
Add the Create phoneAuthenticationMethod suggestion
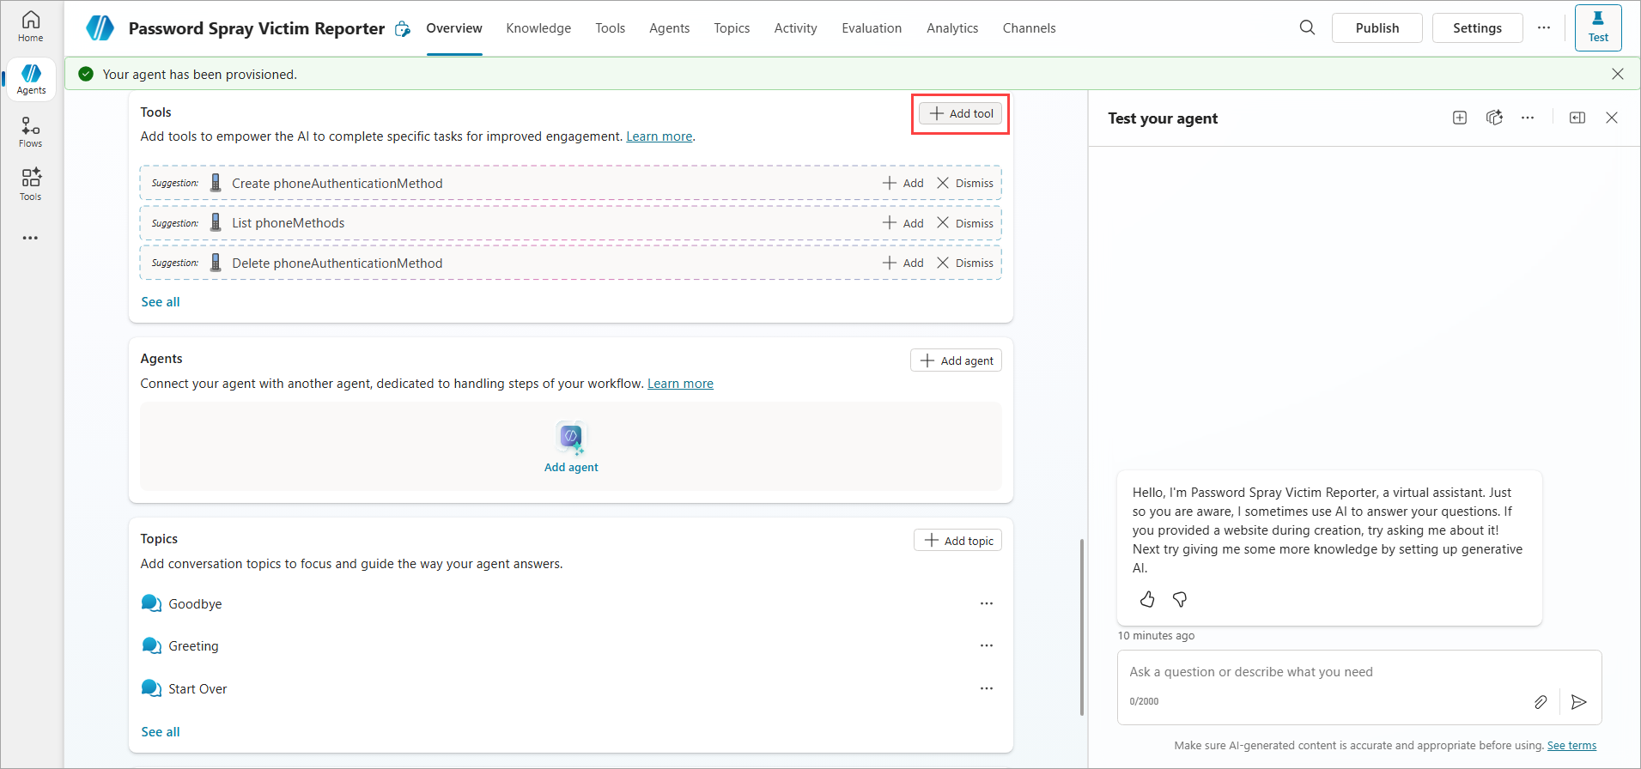[x=903, y=183]
